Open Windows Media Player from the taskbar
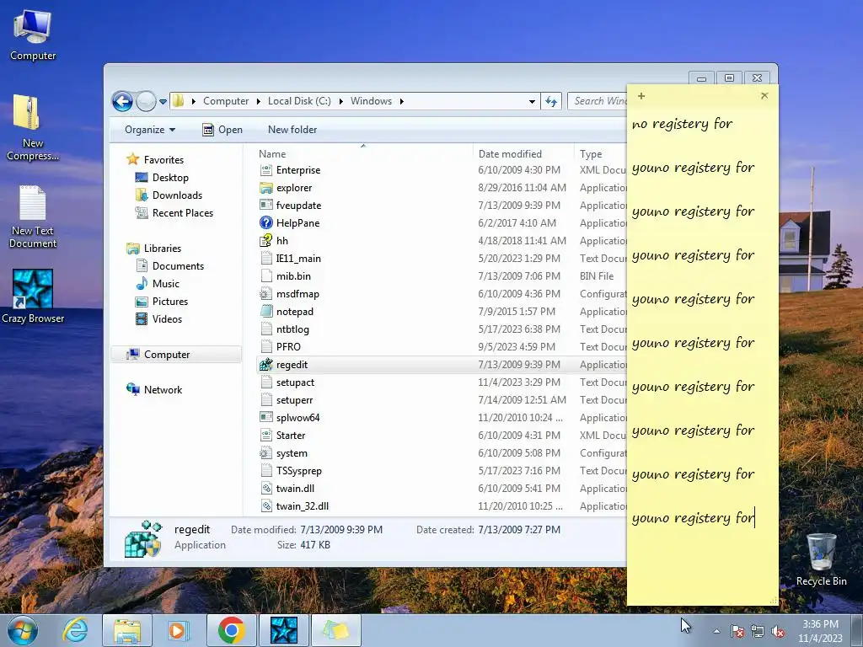Image resolution: width=863 pixels, height=647 pixels. 179,630
